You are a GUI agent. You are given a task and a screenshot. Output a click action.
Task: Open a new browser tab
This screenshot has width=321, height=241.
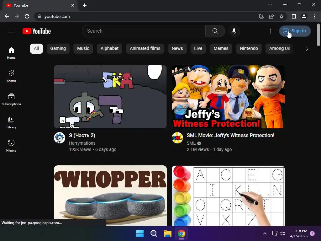[85, 5]
